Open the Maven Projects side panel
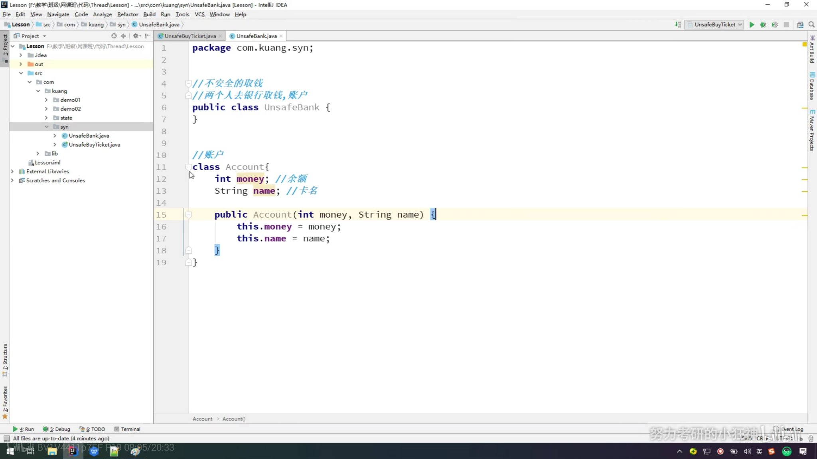 click(812, 130)
